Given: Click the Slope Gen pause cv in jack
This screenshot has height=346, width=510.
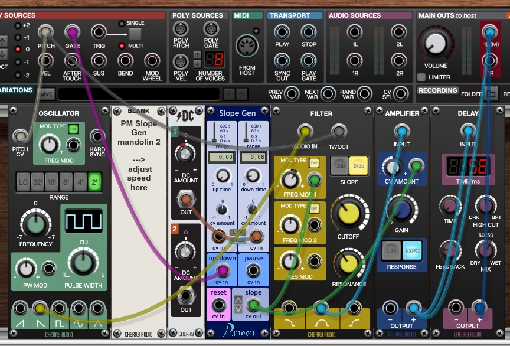Looking at the screenshot, I should [254, 270].
